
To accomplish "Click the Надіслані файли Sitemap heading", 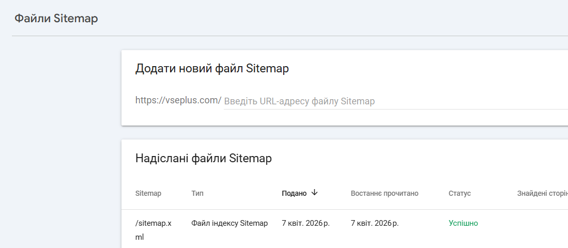I will 204,158.
